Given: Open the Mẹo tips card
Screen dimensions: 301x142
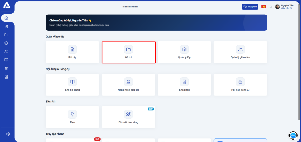Looking at the screenshot, I should 72,117.
